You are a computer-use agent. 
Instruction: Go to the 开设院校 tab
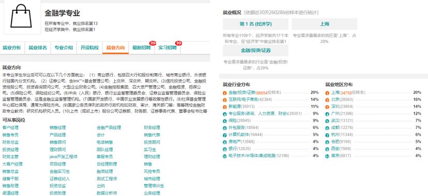pos(89,47)
